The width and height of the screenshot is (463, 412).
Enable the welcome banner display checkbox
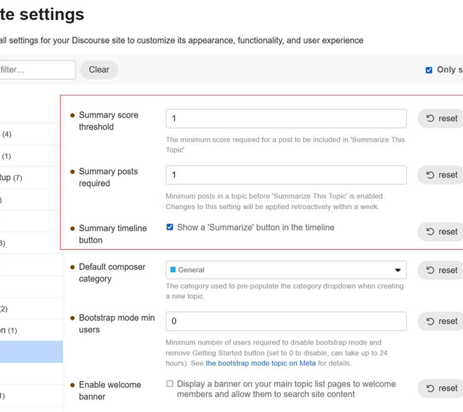point(170,383)
